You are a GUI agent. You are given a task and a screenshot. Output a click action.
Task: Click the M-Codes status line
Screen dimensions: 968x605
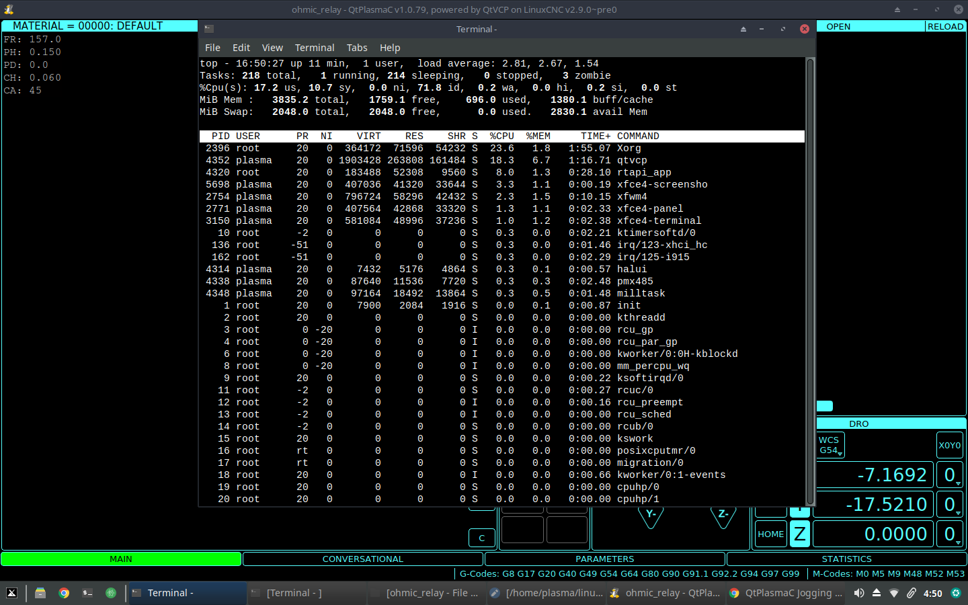pyautogui.click(x=889, y=573)
